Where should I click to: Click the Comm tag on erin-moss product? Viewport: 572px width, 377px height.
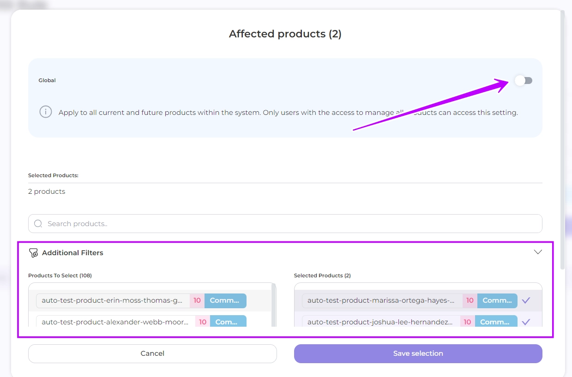tap(225, 300)
